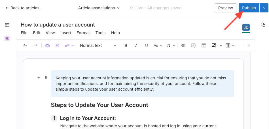
Task: Click the add comment icon in toolbar
Action: point(193,45)
